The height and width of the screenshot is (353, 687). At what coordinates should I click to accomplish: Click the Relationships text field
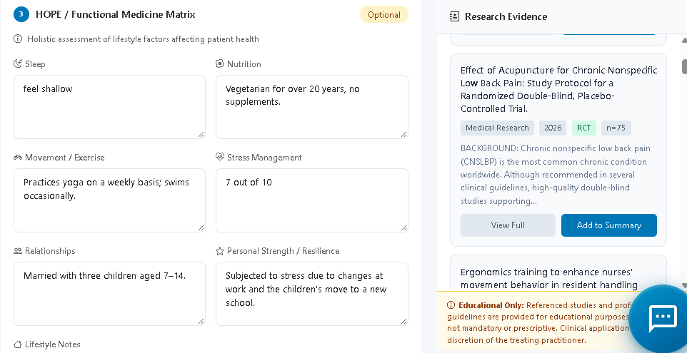click(109, 294)
